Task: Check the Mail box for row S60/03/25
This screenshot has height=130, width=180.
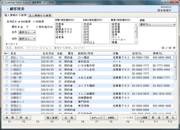Action: (x=7, y=69)
